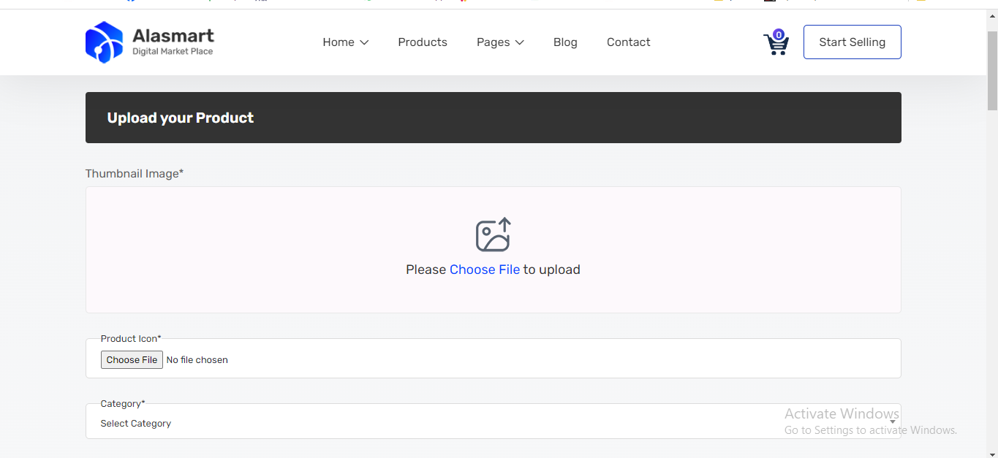Navigate to the Contact page

pos(628,42)
